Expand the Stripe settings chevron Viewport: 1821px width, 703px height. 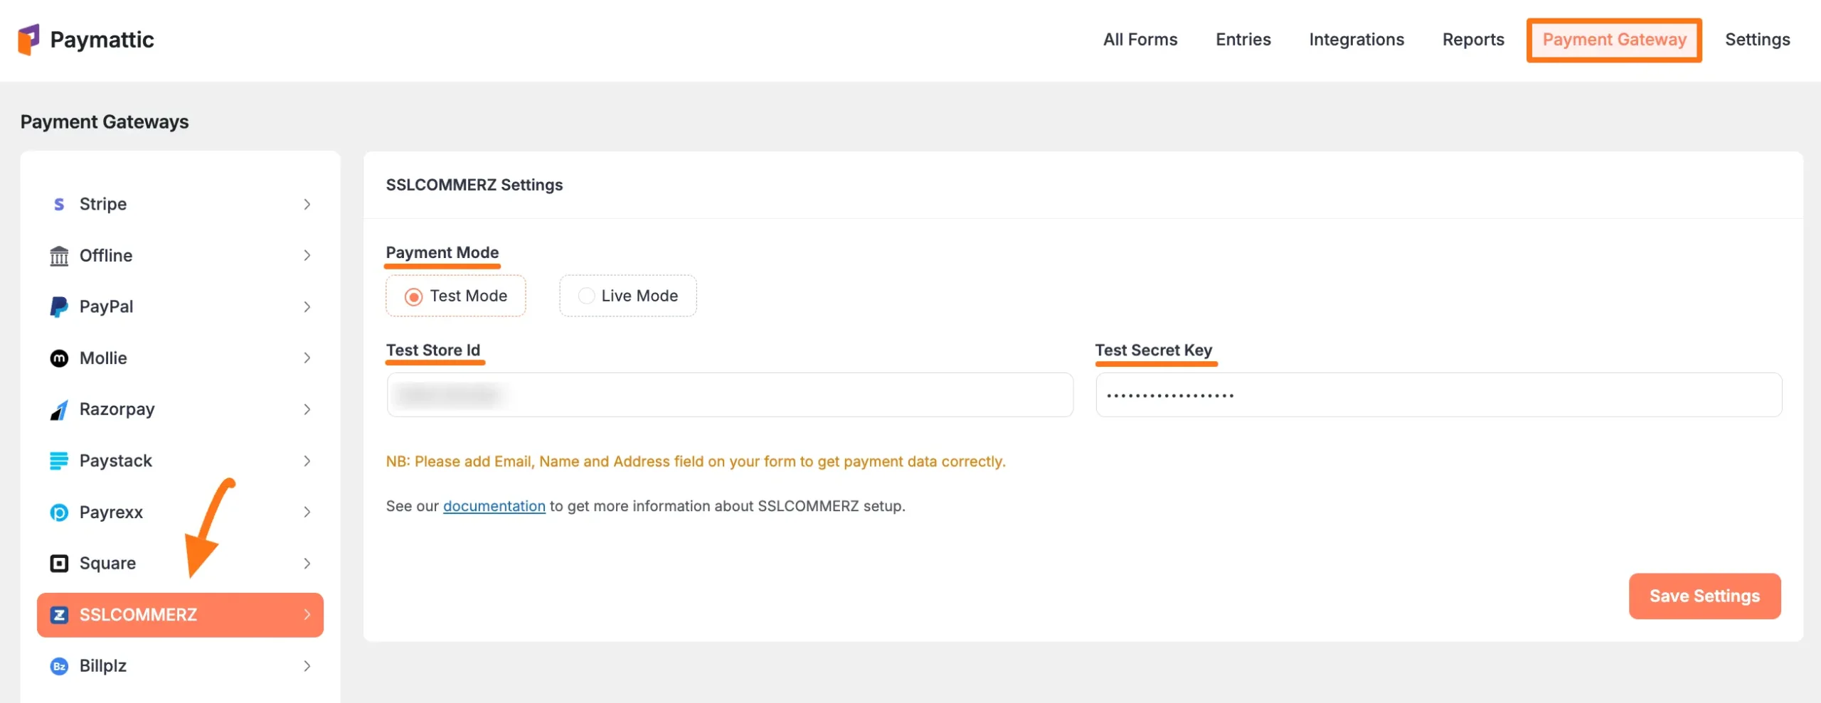point(307,204)
